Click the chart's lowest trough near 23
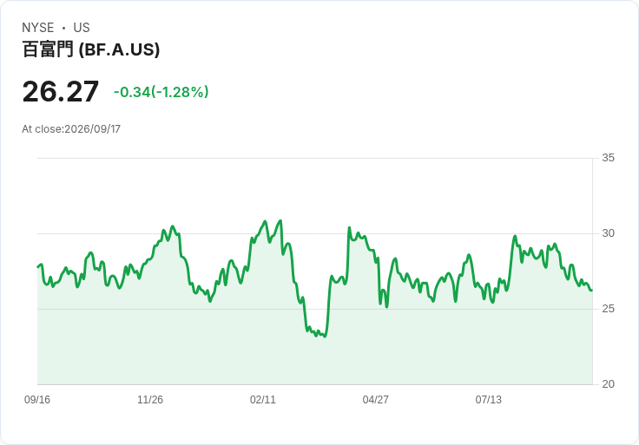639x445 pixels. (325, 337)
